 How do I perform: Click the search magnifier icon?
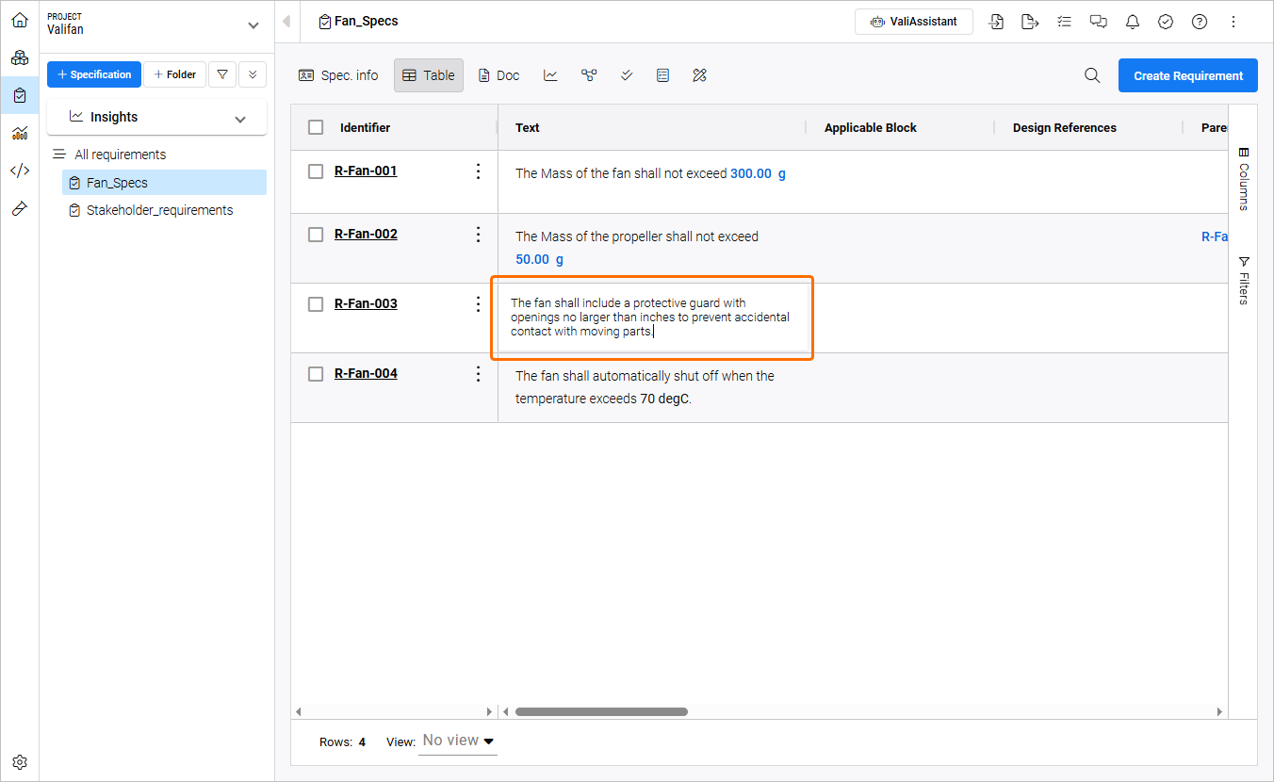click(1092, 75)
